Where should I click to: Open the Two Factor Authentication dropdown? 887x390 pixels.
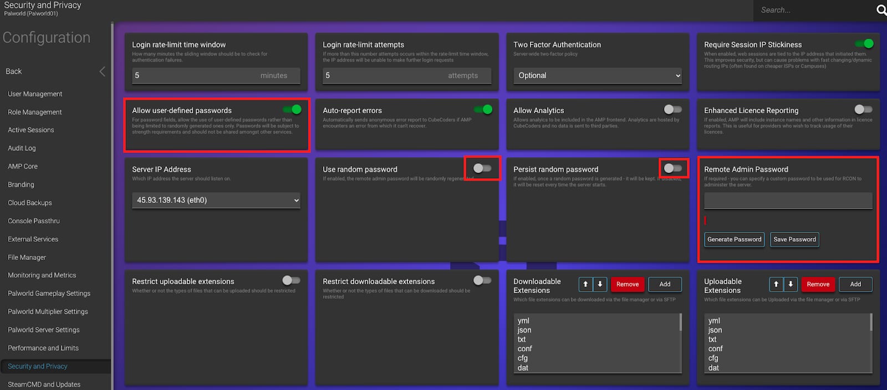pyautogui.click(x=598, y=75)
